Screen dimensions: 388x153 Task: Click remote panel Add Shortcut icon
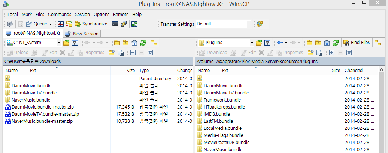(319, 53)
